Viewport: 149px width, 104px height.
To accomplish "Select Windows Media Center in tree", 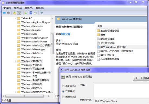I will click(x=34, y=38).
